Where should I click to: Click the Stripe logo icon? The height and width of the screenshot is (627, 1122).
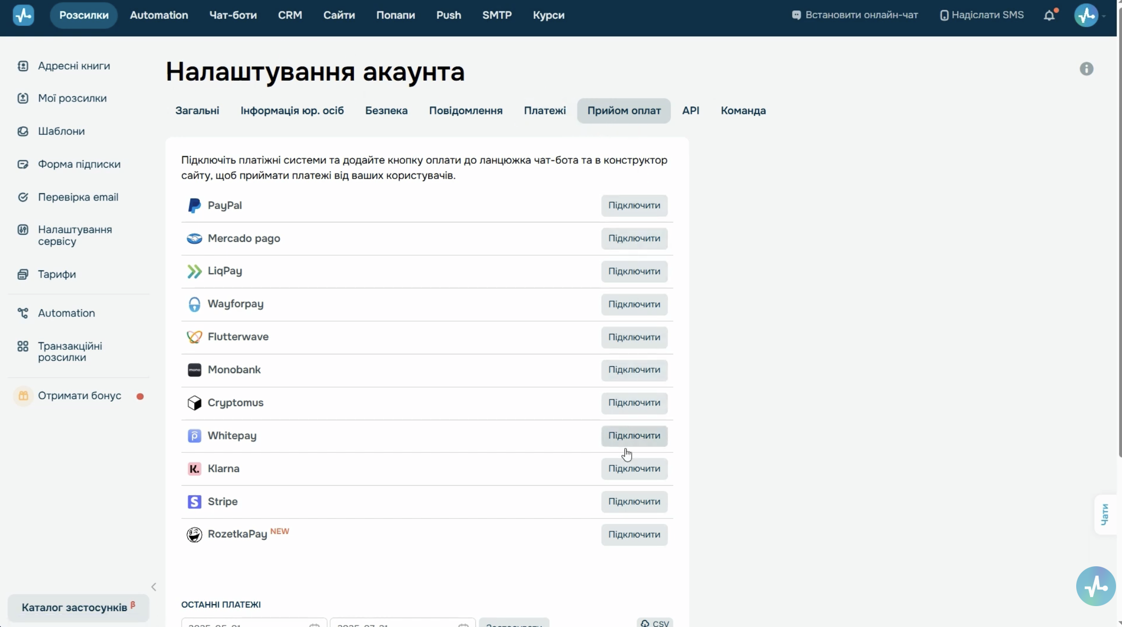coord(194,502)
